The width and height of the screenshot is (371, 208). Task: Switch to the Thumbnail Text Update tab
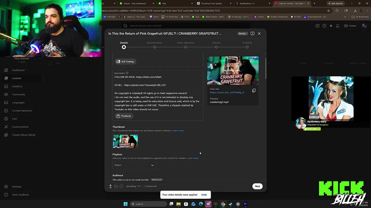(214, 3)
